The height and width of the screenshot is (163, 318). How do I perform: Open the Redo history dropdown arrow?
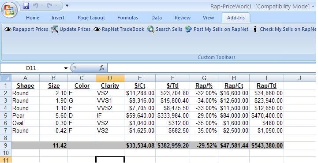point(56,6)
